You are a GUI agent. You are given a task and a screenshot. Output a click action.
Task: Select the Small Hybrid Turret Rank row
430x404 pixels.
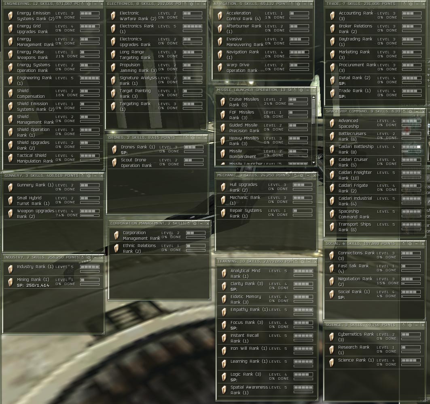pos(53,201)
